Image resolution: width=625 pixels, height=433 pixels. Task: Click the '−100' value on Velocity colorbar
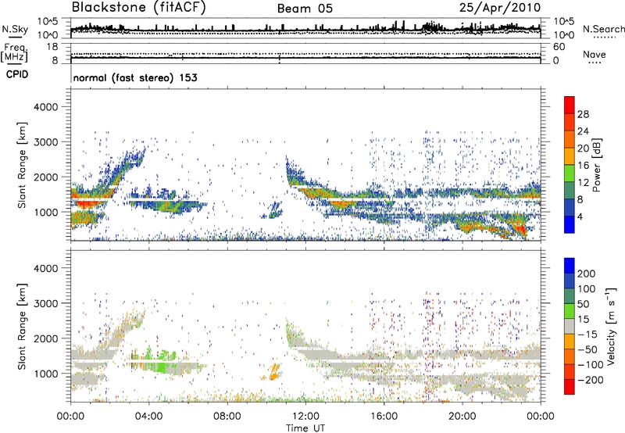coord(591,365)
